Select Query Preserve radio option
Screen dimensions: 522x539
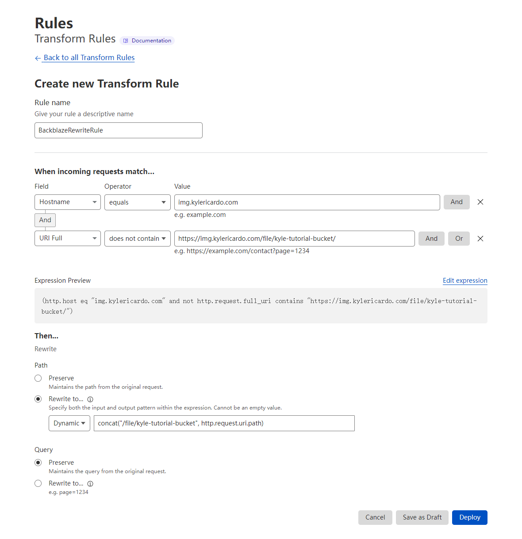[x=38, y=463]
